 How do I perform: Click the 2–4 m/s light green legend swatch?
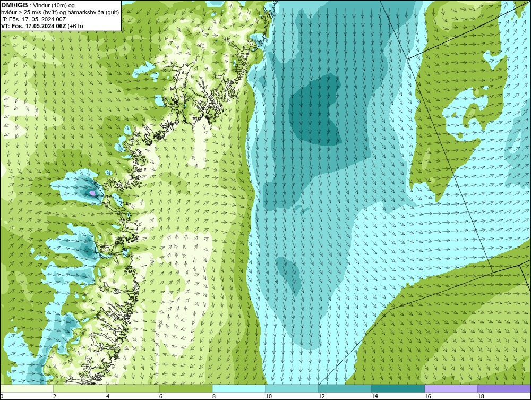[80, 388]
